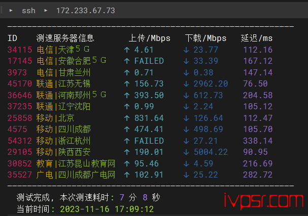Click the 延迟/ms column header

pos(257,38)
